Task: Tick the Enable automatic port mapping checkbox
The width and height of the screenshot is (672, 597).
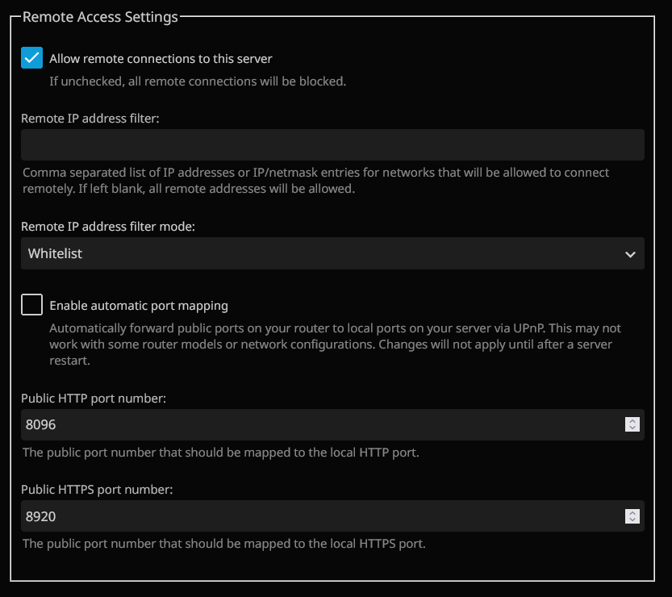Action: click(x=32, y=305)
